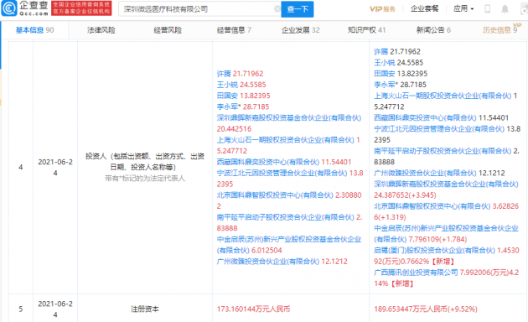Open 宁波江北元因 link in after-change column
The width and height of the screenshot is (528, 322).
pos(439,129)
